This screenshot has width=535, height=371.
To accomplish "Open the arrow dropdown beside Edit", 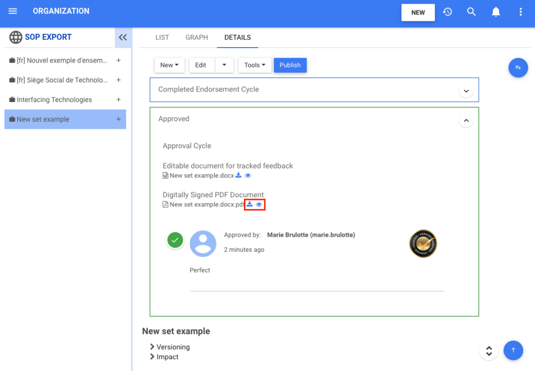I will pos(224,65).
